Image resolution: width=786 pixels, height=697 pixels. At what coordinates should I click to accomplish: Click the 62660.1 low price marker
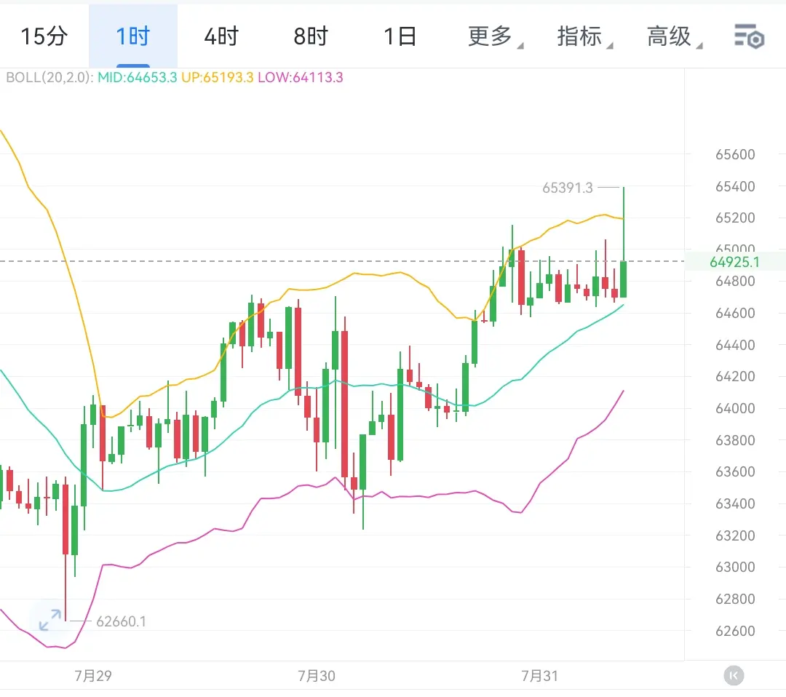click(x=121, y=621)
